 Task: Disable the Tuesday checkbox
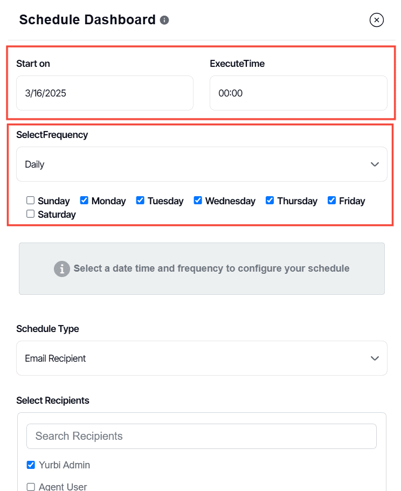[x=140, y=200]
